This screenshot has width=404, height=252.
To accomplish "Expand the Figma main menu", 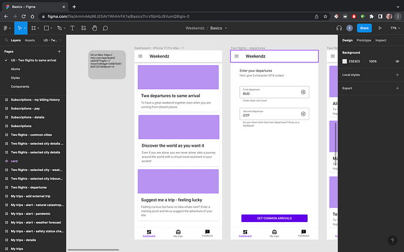I will 6,28.
